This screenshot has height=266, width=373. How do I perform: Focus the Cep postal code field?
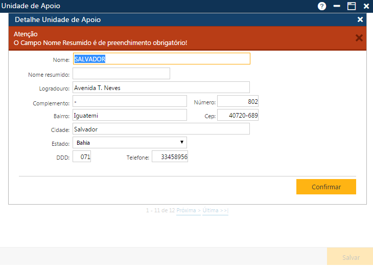click(x=238, y=116)
